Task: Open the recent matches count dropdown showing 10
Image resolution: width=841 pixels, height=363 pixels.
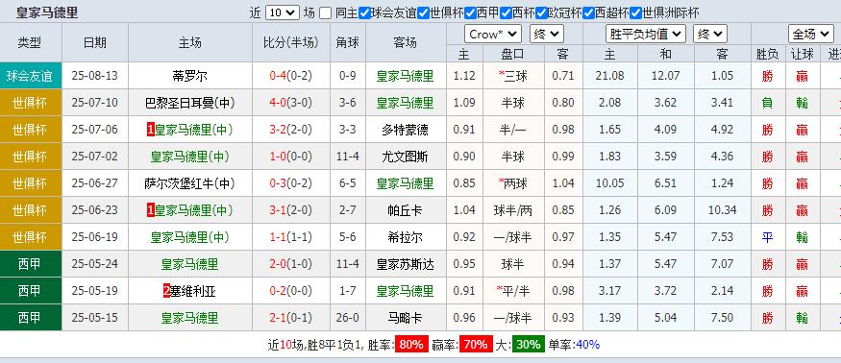Action: click(283, 12)
